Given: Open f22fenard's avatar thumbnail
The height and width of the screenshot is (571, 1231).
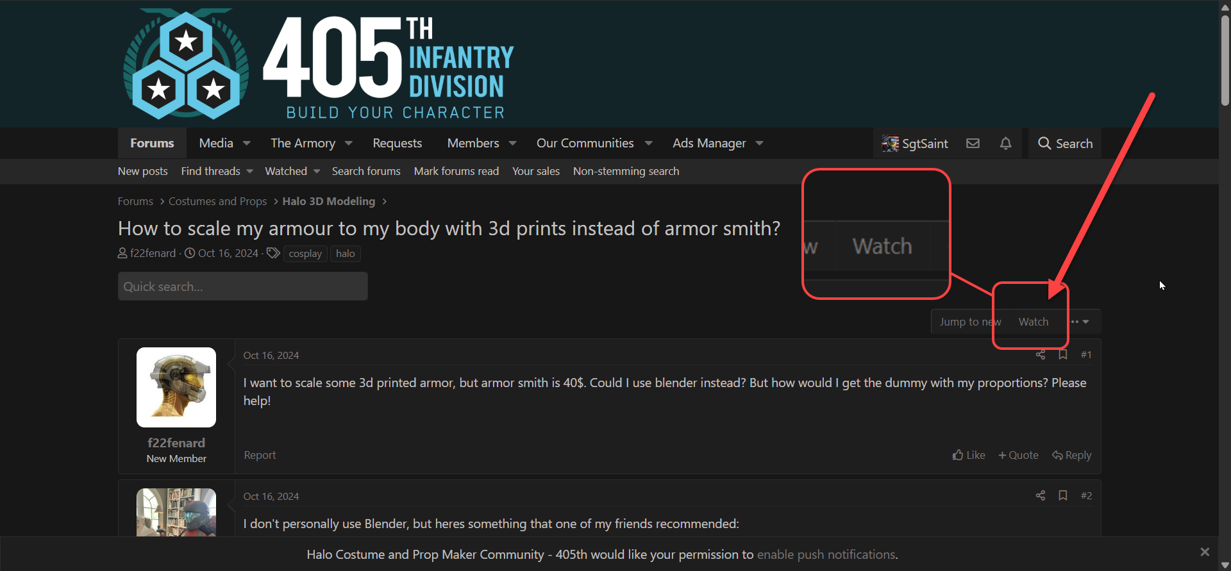Looking at the screenshot, I should (176, 388).
